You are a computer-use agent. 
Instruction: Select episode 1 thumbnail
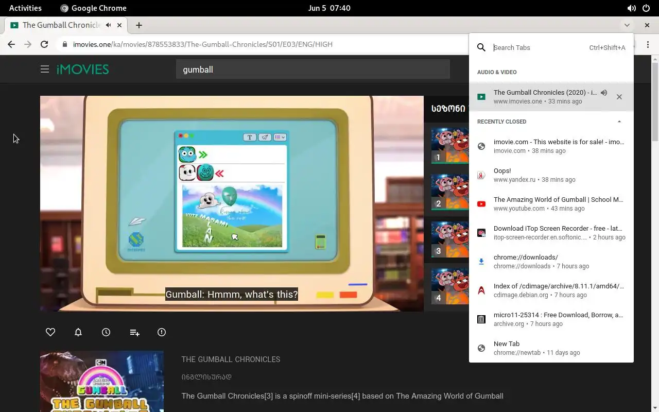(450, 145)
